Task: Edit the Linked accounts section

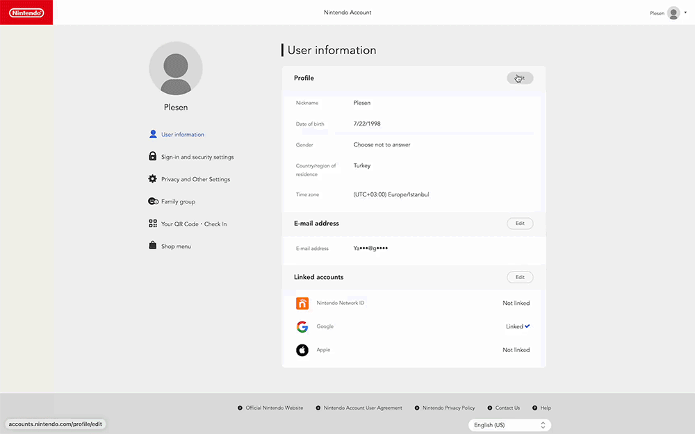Action: (x=520, y=277)
